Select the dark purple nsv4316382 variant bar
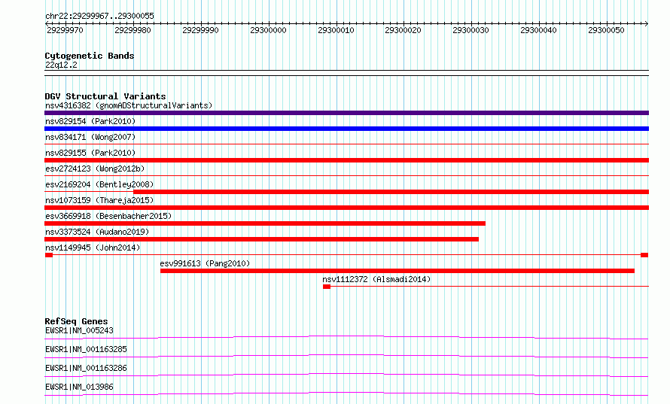Screen dimensions: 670x404 (346, 113)
